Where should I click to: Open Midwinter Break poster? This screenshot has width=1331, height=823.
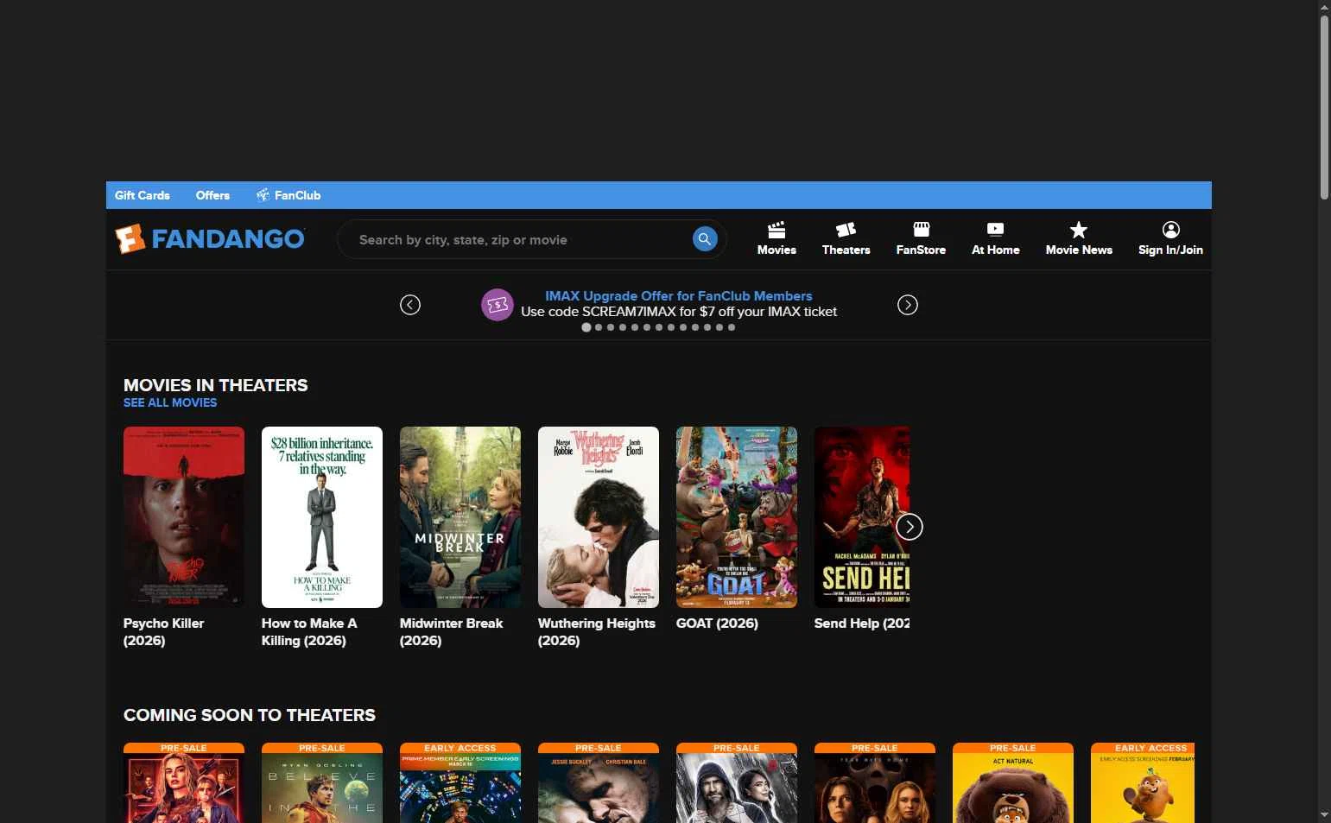(460, 517)
